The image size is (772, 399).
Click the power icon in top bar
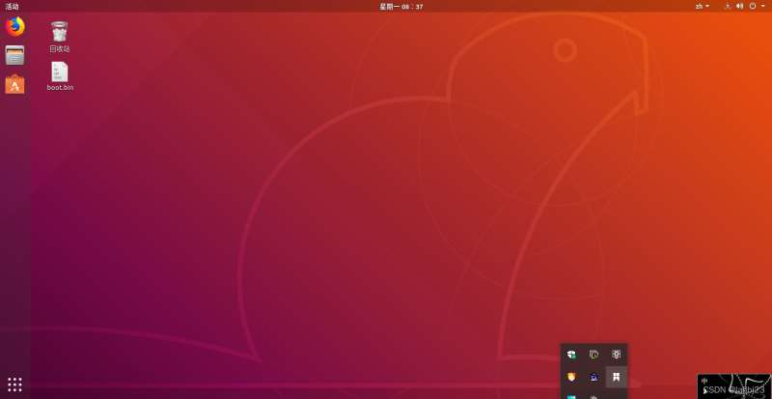click(x=753, y=7)
